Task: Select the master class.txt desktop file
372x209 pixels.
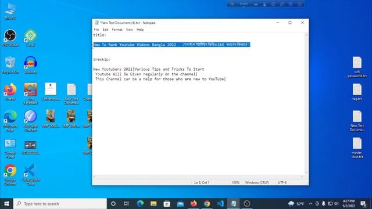Action: [357, 147]
